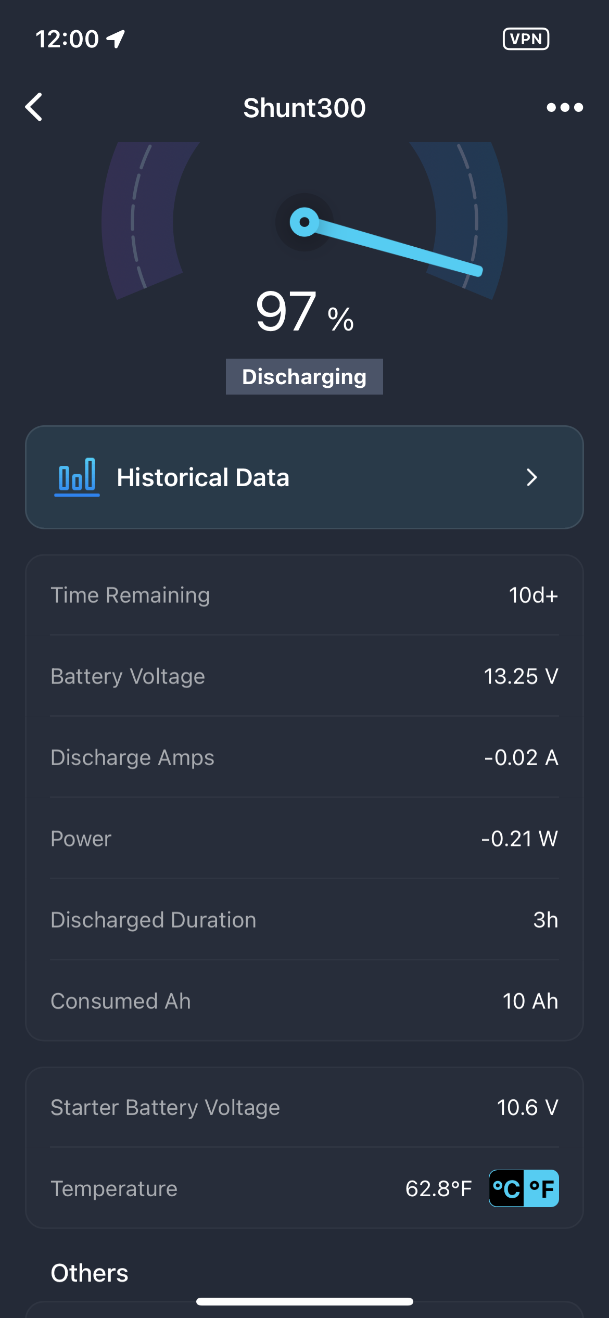Tap the gauge needle center hub

tap(304, 222)
